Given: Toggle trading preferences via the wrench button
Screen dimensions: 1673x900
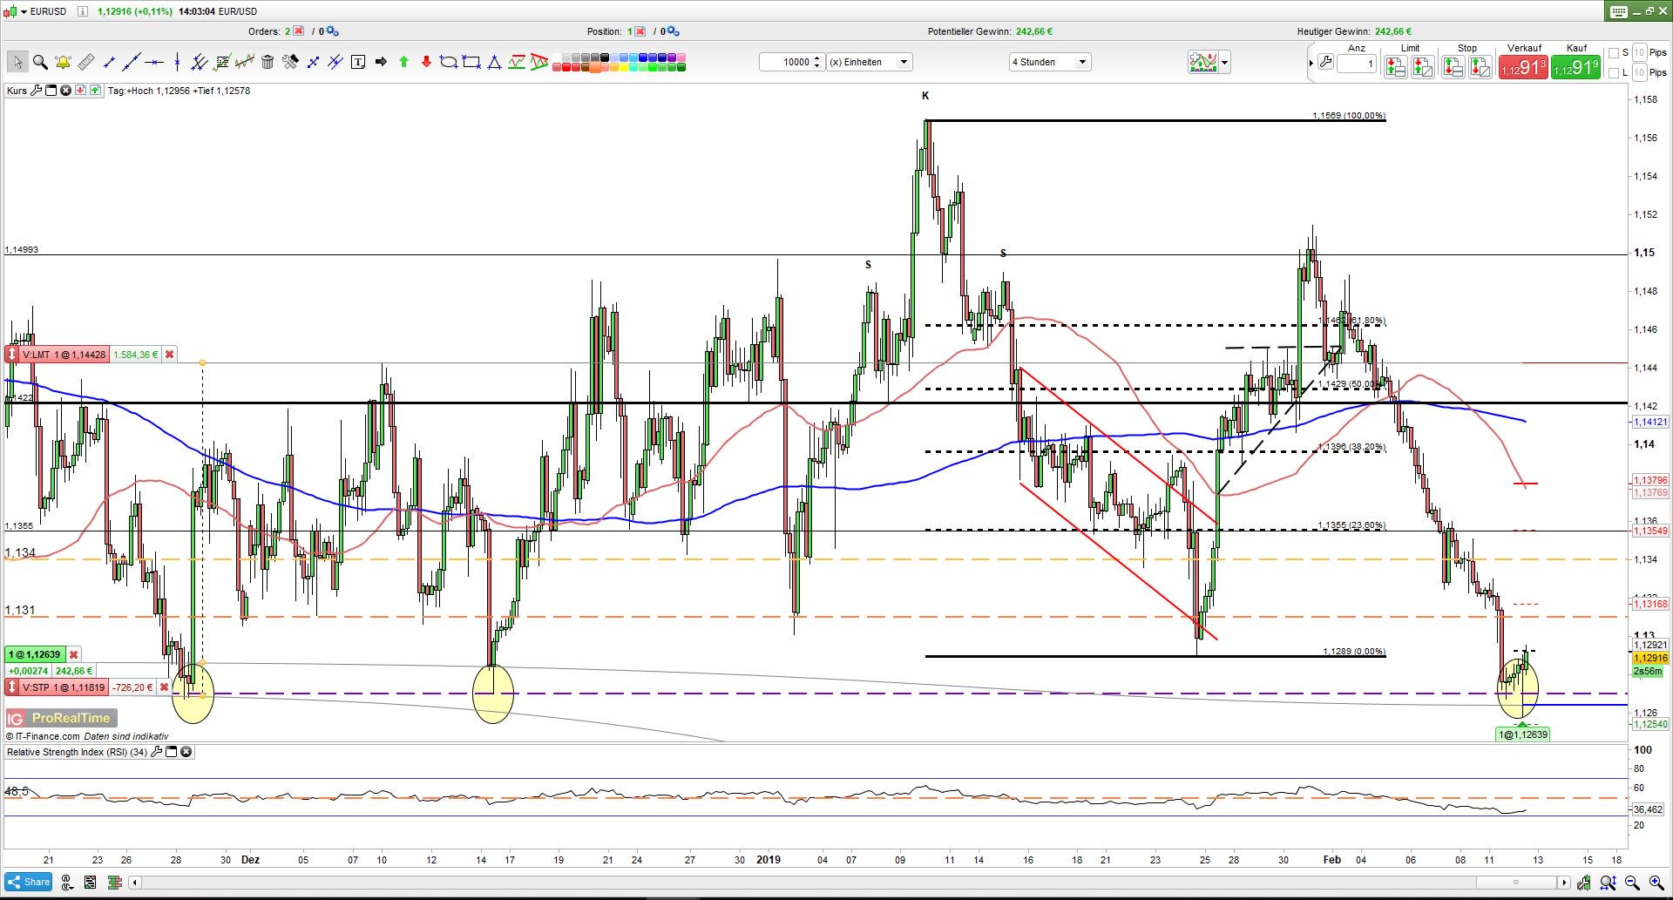Looking at the screenshot, I should click(1325, 63).
